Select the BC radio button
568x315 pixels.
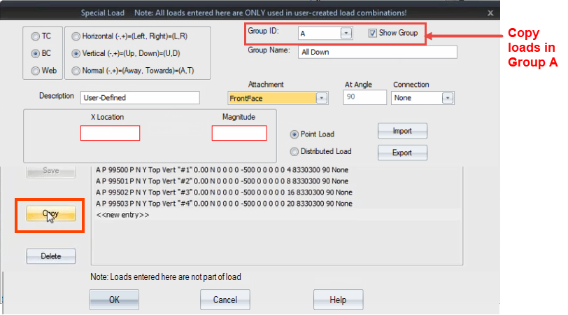[36, 54]
